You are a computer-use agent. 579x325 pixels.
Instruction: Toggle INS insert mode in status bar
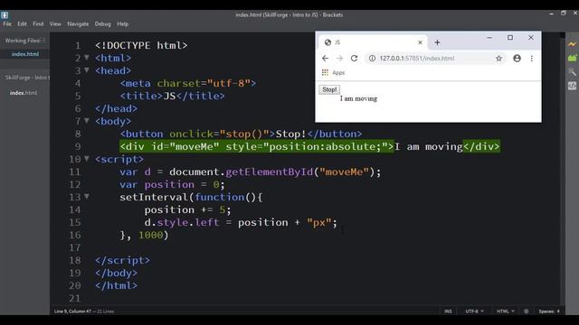448,311
